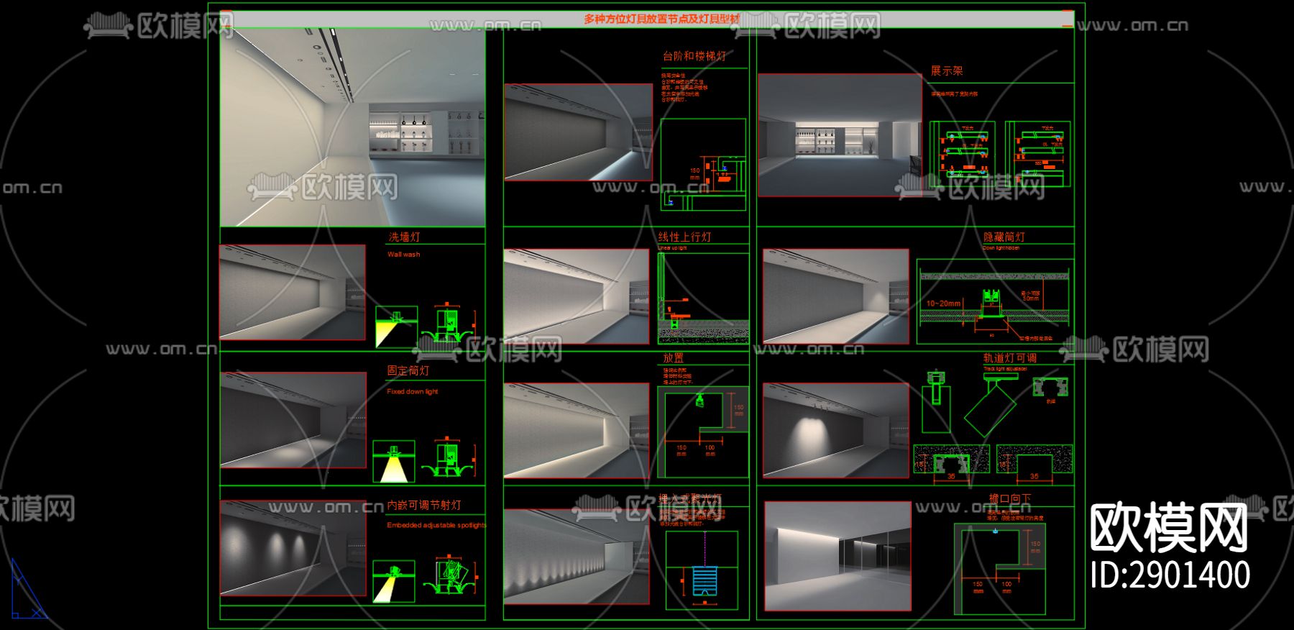Pick the 线性上行灯 section detail drawing
This screenshot has width=1294, height=630.
703,298
